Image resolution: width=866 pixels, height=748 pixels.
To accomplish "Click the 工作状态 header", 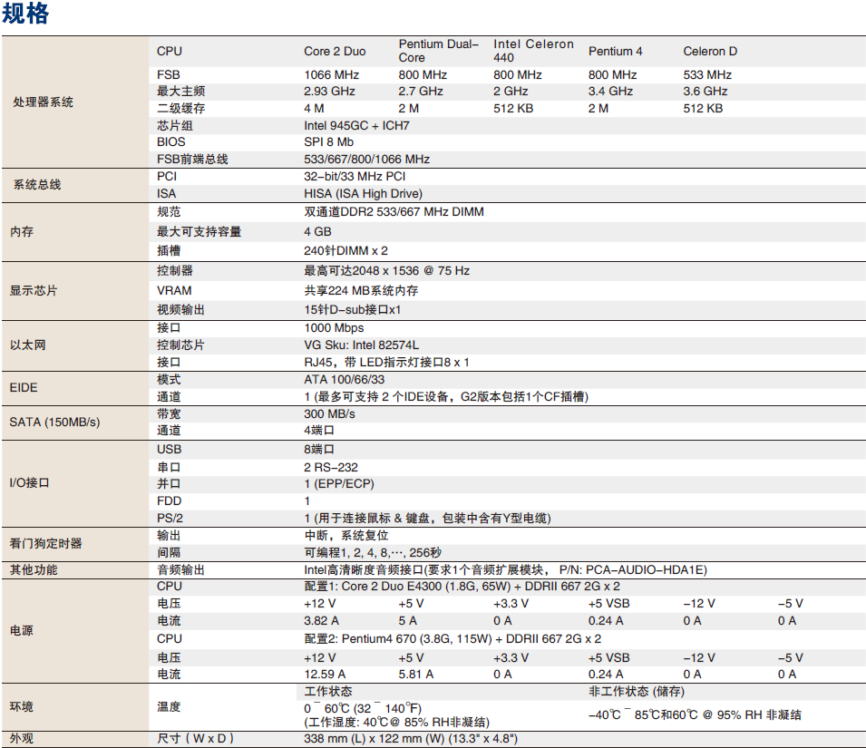I will [x=328, y=691].
